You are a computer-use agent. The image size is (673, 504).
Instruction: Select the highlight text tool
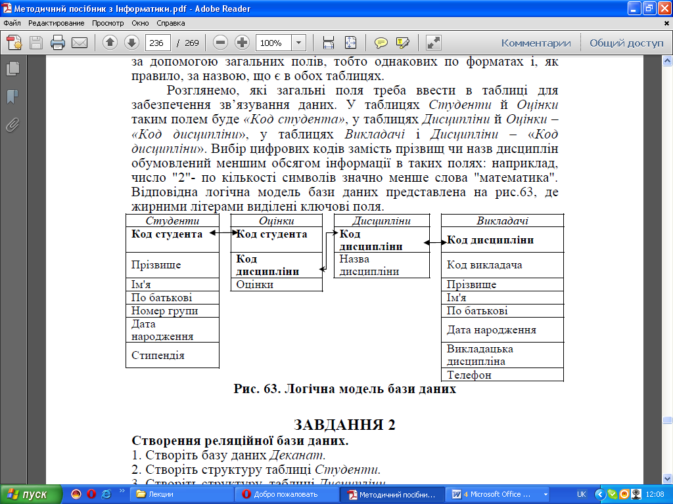coord(403,43)
